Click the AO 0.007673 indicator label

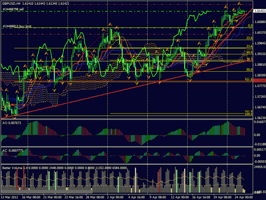12,123
